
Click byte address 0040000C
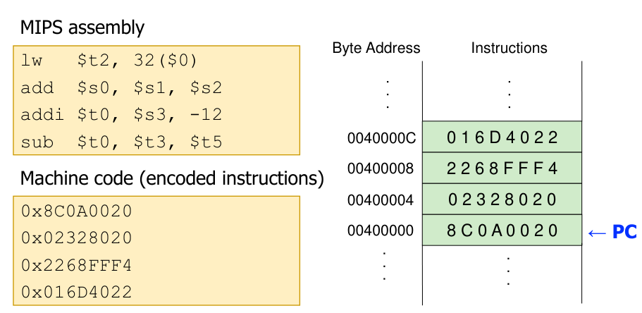pyautogui.click(x=381, y=138)
